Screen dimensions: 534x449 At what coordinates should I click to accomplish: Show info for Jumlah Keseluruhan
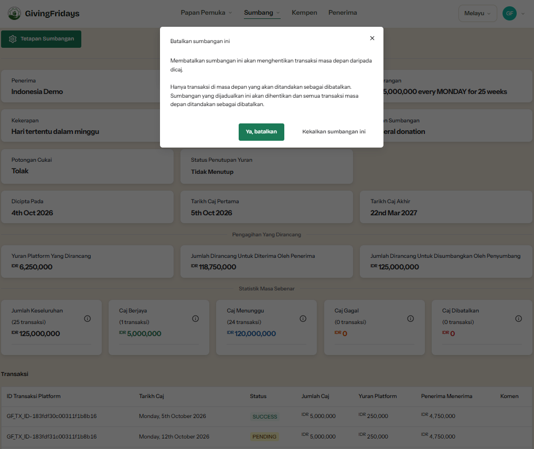point(88,318)
